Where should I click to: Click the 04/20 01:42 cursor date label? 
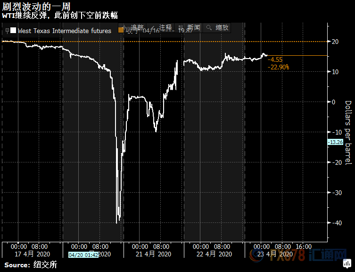[83, 255]
